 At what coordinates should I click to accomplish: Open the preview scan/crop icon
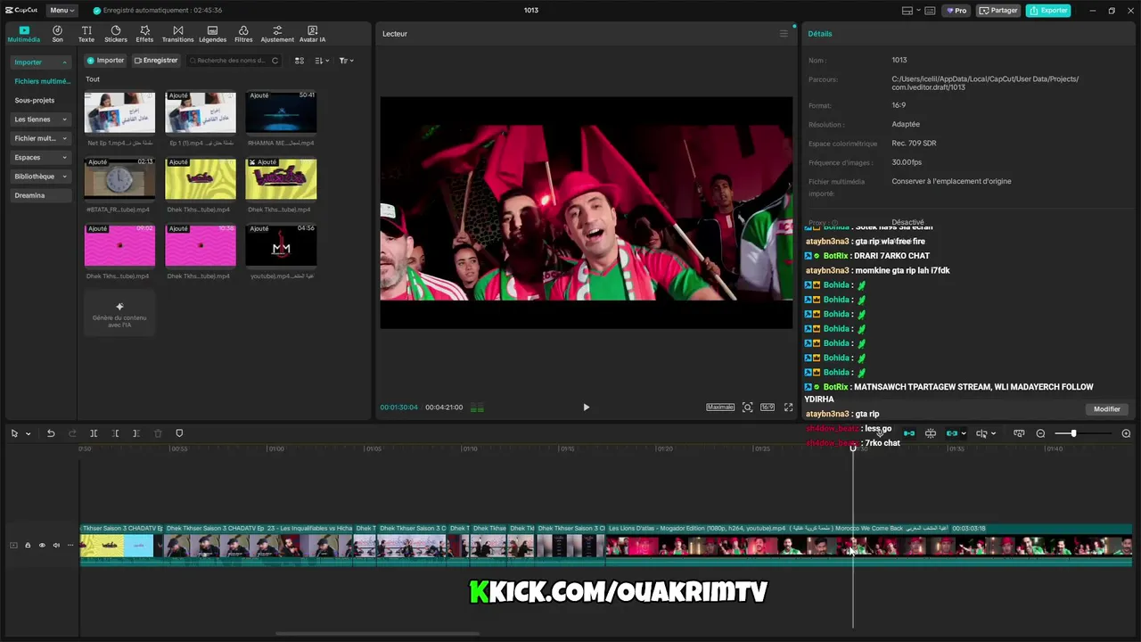[x=747, y=407]
